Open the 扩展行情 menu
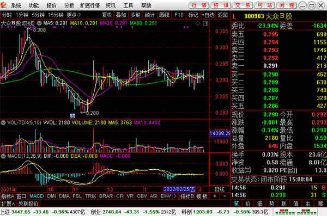The image size is (327, 216). [90, 5]
